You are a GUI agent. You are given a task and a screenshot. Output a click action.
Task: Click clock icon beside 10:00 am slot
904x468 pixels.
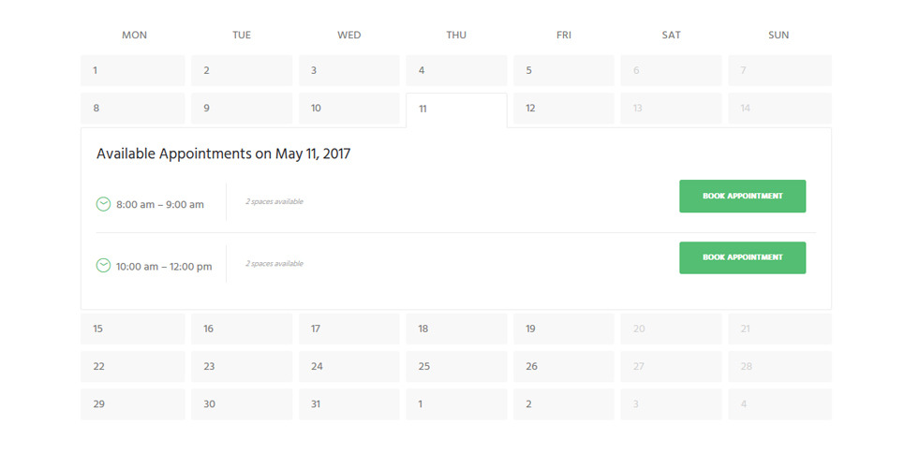pos(103,266)
